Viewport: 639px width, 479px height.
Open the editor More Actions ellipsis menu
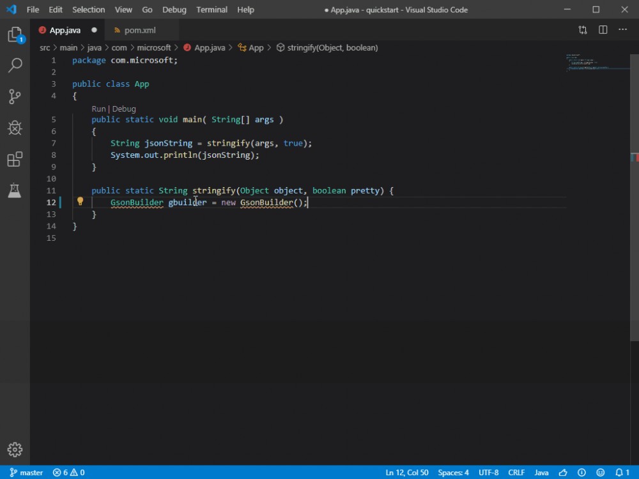pyautogui.click(x=623, y=30)
